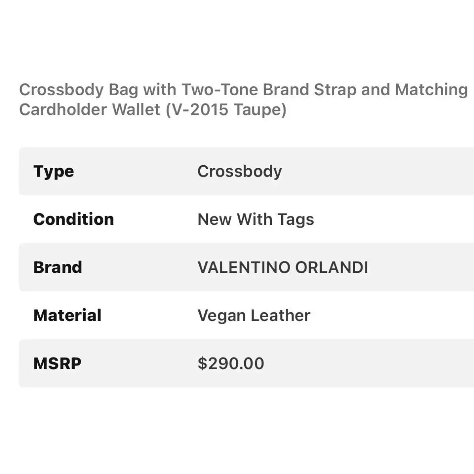Click the Vegan Leather value
Viewport: 474px width, 474px height.
pyautogui.click(x=254, y=316)
